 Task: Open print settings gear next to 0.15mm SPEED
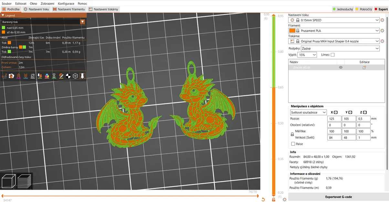click(383, 20)
